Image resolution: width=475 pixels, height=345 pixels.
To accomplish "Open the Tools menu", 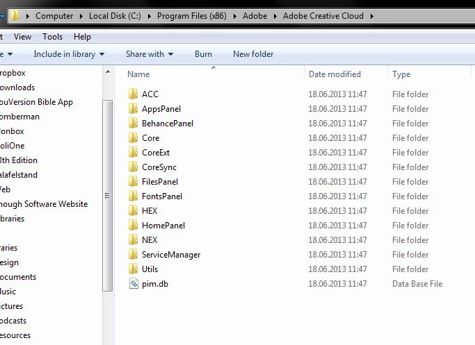I will point(52,37).
